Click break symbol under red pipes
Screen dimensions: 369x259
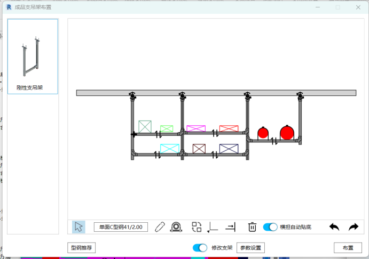click(x=274, y=141)
